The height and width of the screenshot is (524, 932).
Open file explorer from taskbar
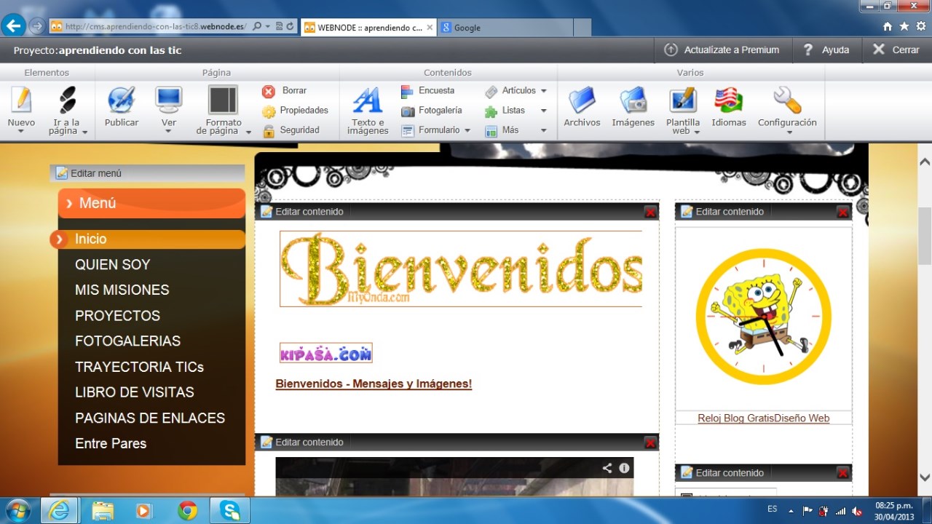point(102,511)
